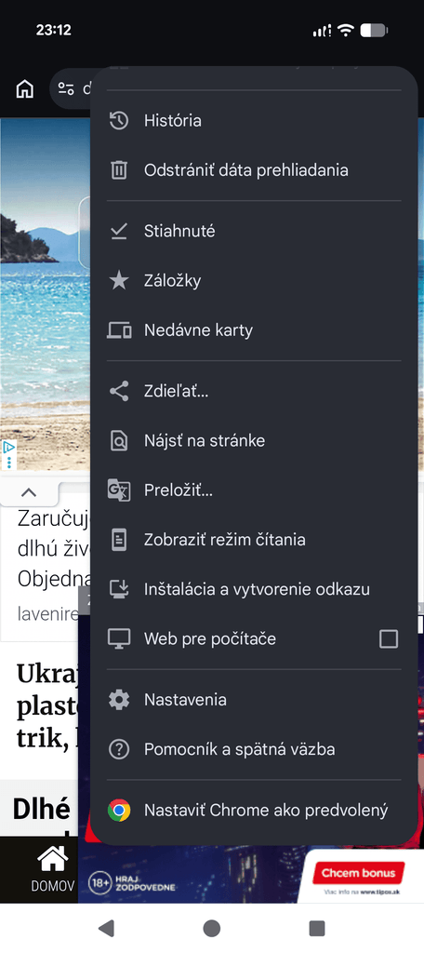424x953 pixels.
Task: Tap the Android back navigation triangle
Action: pyautogui.click(x=106, y=928)
